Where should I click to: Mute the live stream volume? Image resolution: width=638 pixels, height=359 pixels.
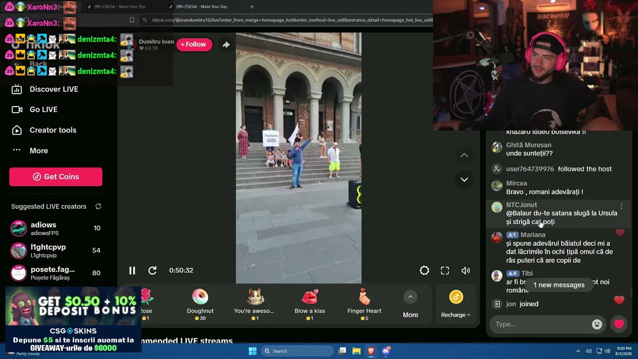466,270
